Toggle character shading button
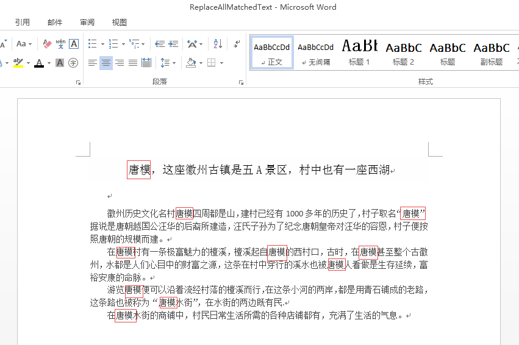Image resolution: width=519 pixels, height=345 pixels. [x=60, y=63]
